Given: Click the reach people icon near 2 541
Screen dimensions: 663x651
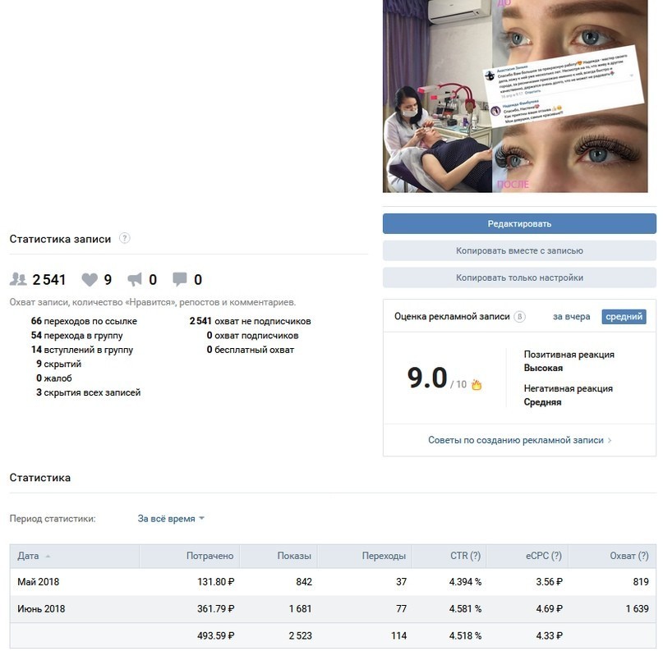Looking at the screenshot, I should tap(18, 279).
